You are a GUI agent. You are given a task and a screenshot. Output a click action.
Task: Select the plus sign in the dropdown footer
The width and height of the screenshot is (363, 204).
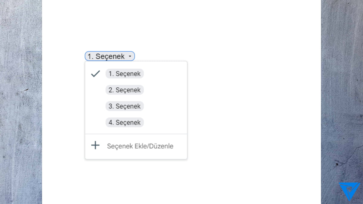(95, 145)
